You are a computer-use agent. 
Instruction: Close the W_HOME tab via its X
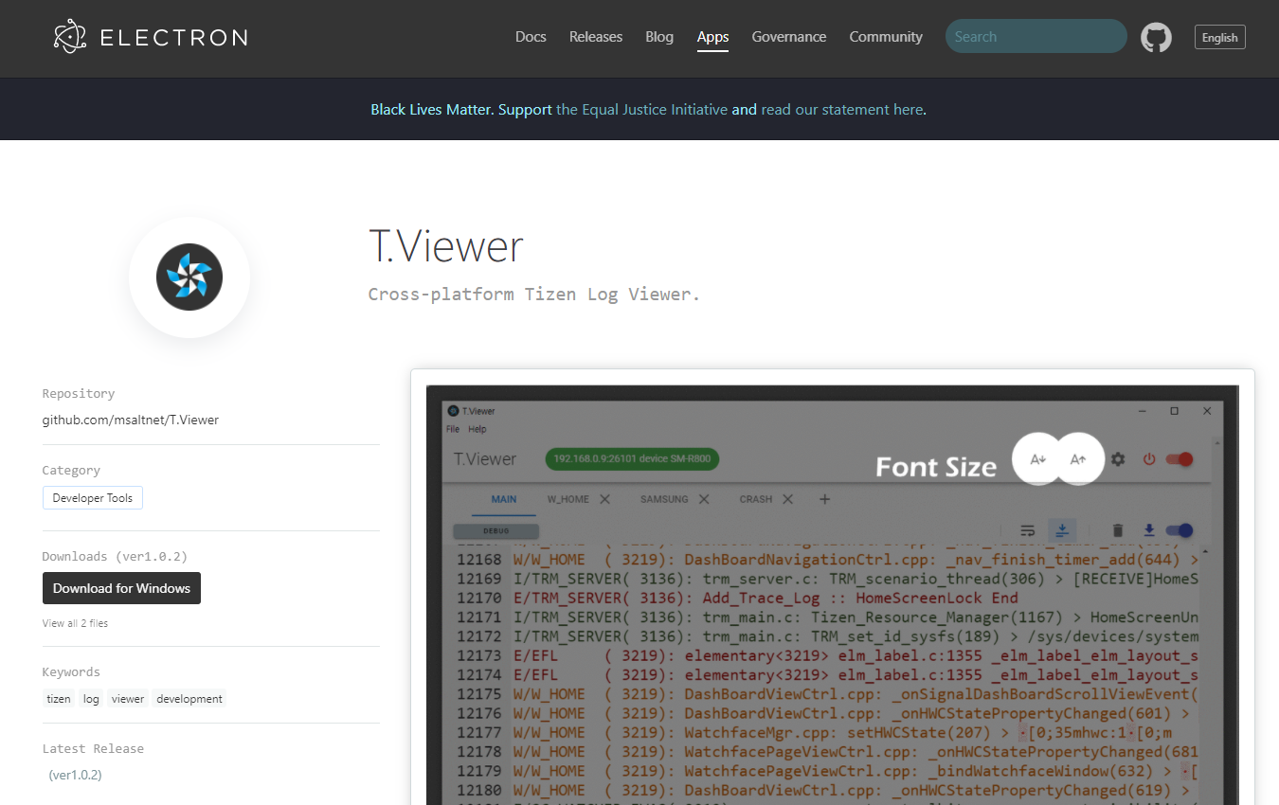pyautogui.click(x=604, y=499)
